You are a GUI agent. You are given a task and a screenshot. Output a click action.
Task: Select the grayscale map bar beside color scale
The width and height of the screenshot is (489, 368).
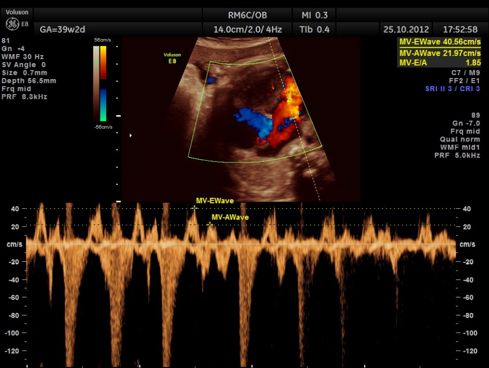point(96,83)
